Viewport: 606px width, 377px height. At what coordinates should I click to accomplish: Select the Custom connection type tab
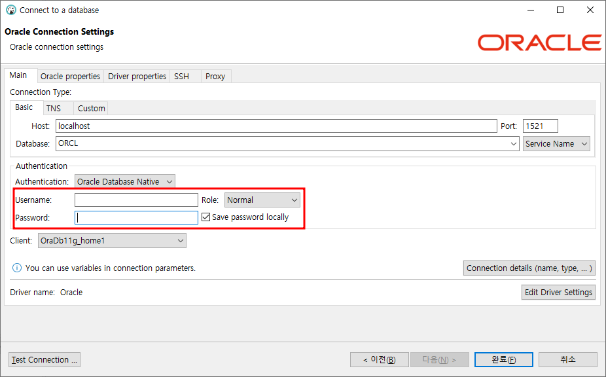pyautogui.click(x=92, y=108)
